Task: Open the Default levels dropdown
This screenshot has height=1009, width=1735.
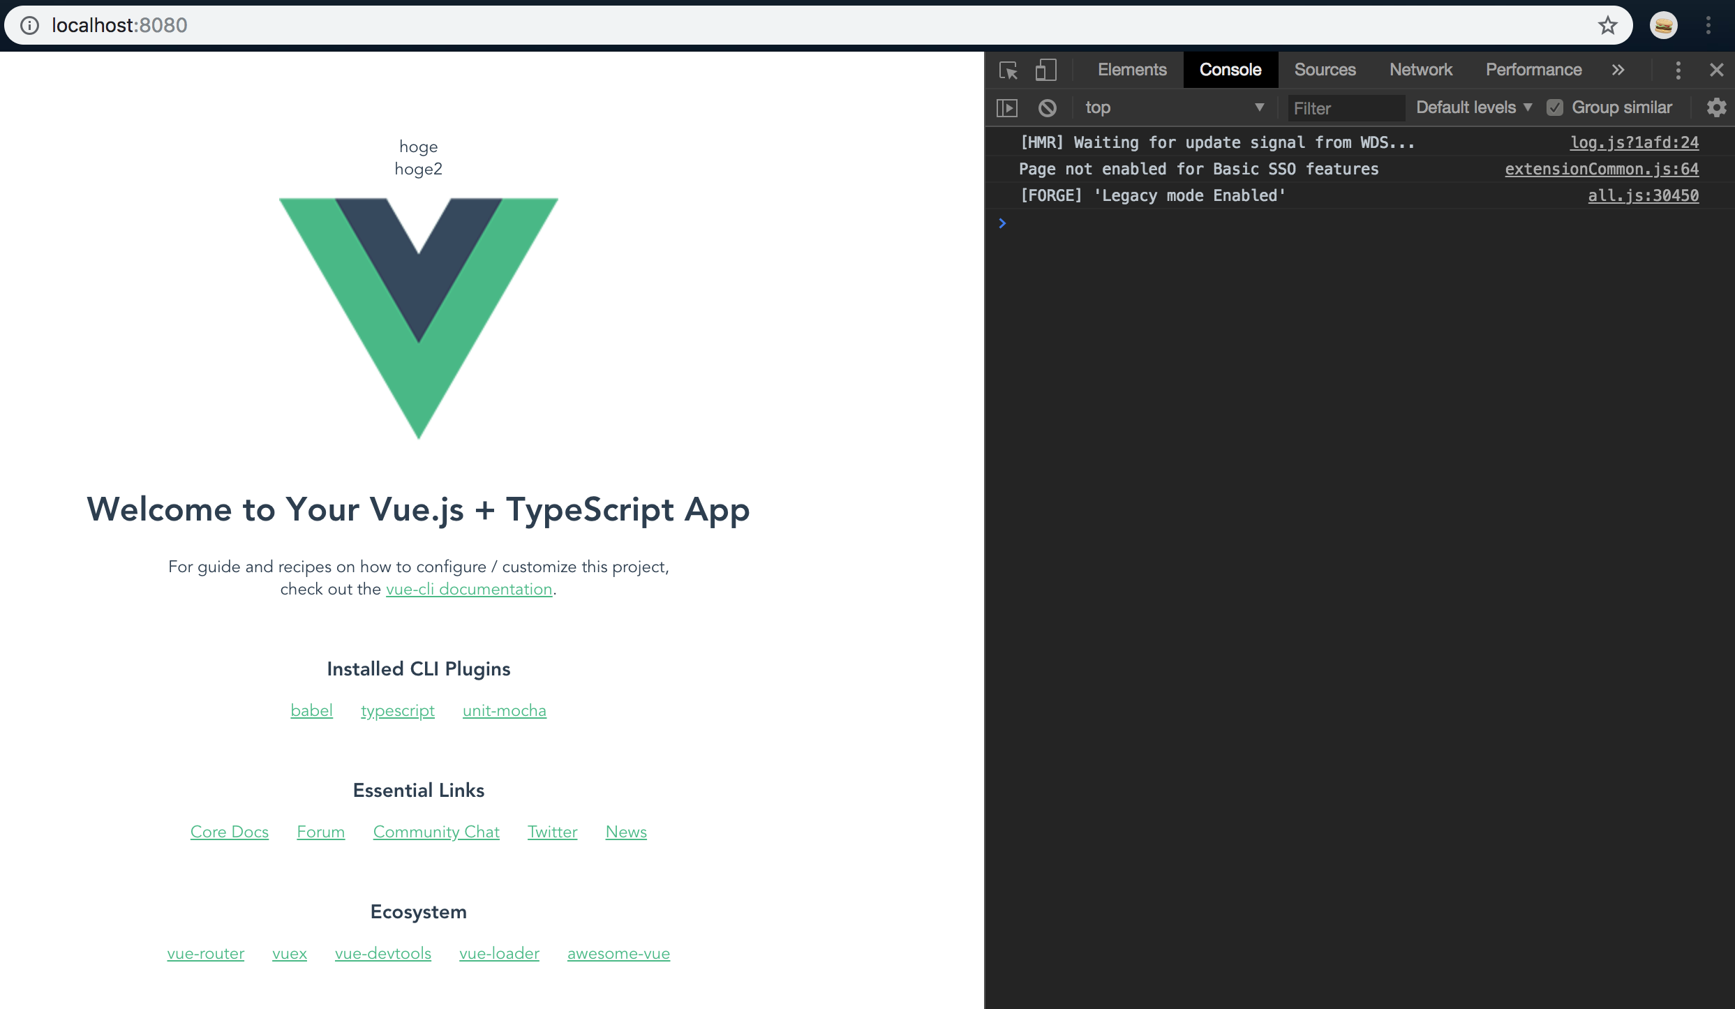Action: point(1473,107)
